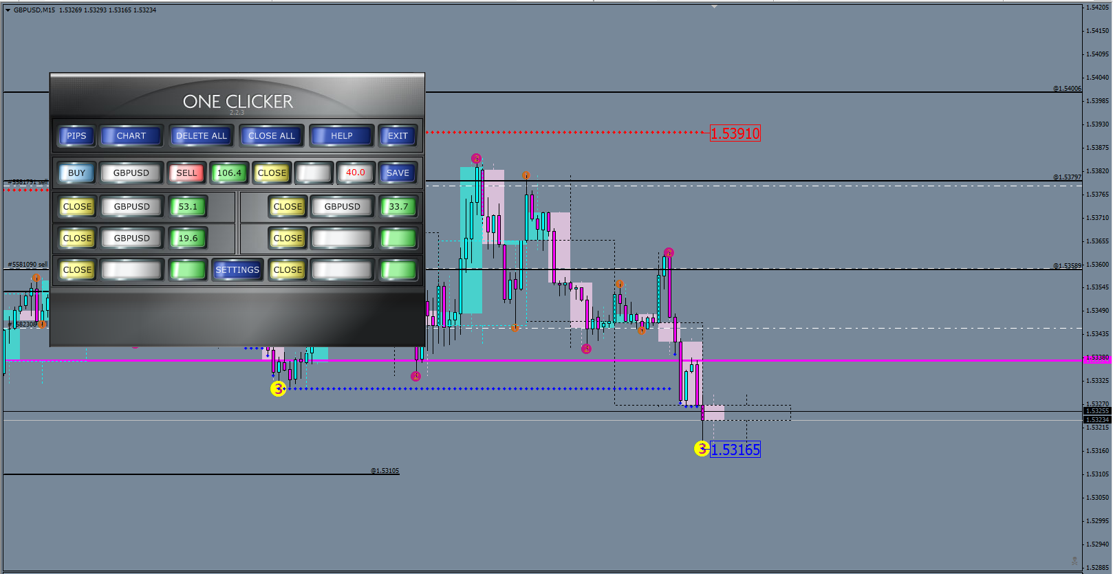Click yellow wave 3 marker on blue dotted line
Image resolution: width=1113 pixels, height=574 pixels.
point(278,389)
